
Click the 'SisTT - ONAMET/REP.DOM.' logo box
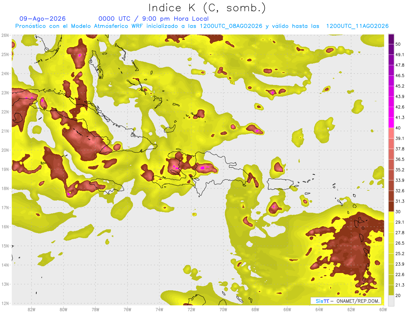pos(346,301)
